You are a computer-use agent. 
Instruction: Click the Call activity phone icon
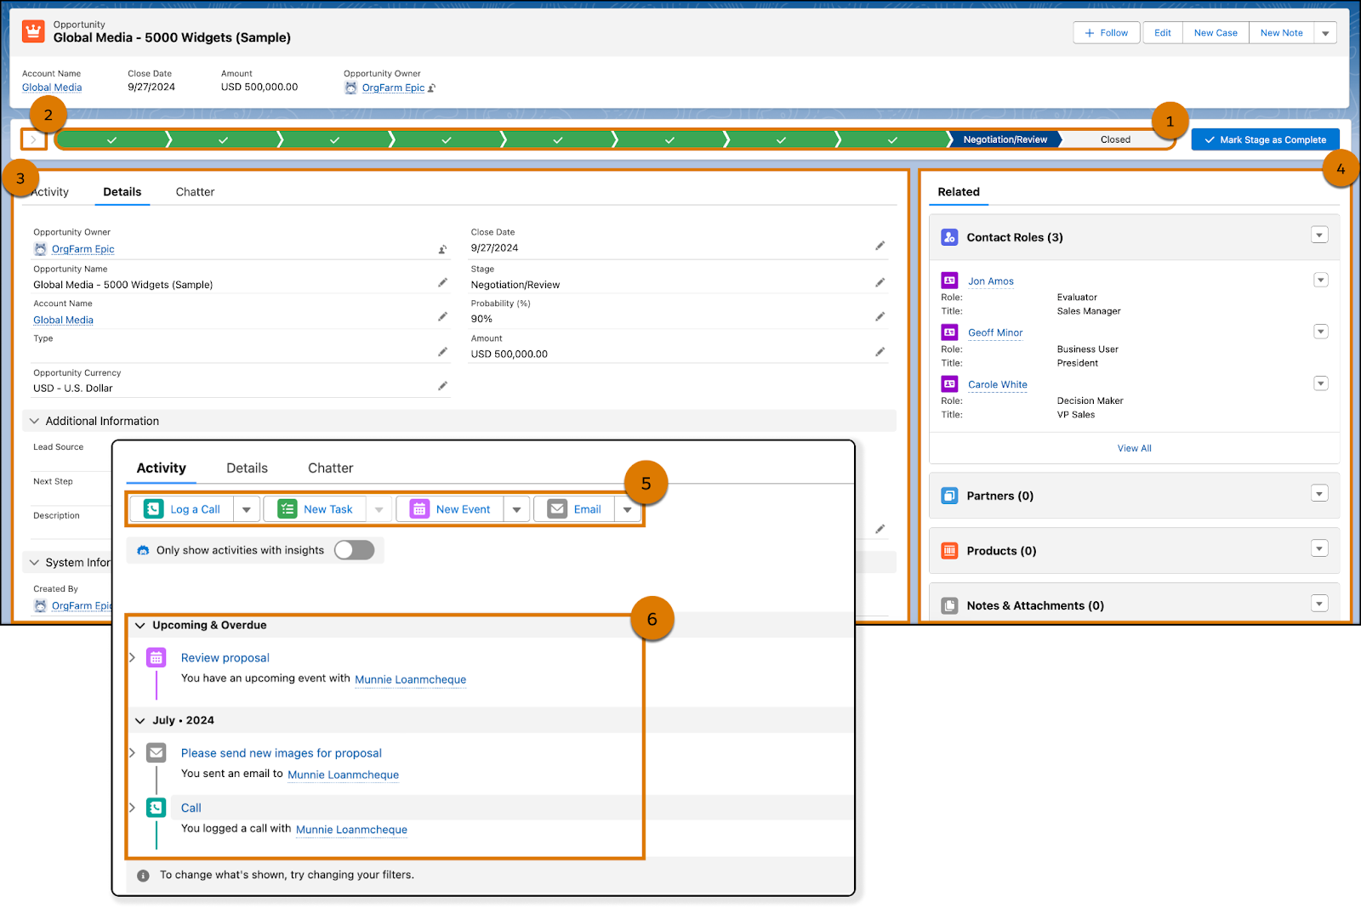click(x=156, y=808)
